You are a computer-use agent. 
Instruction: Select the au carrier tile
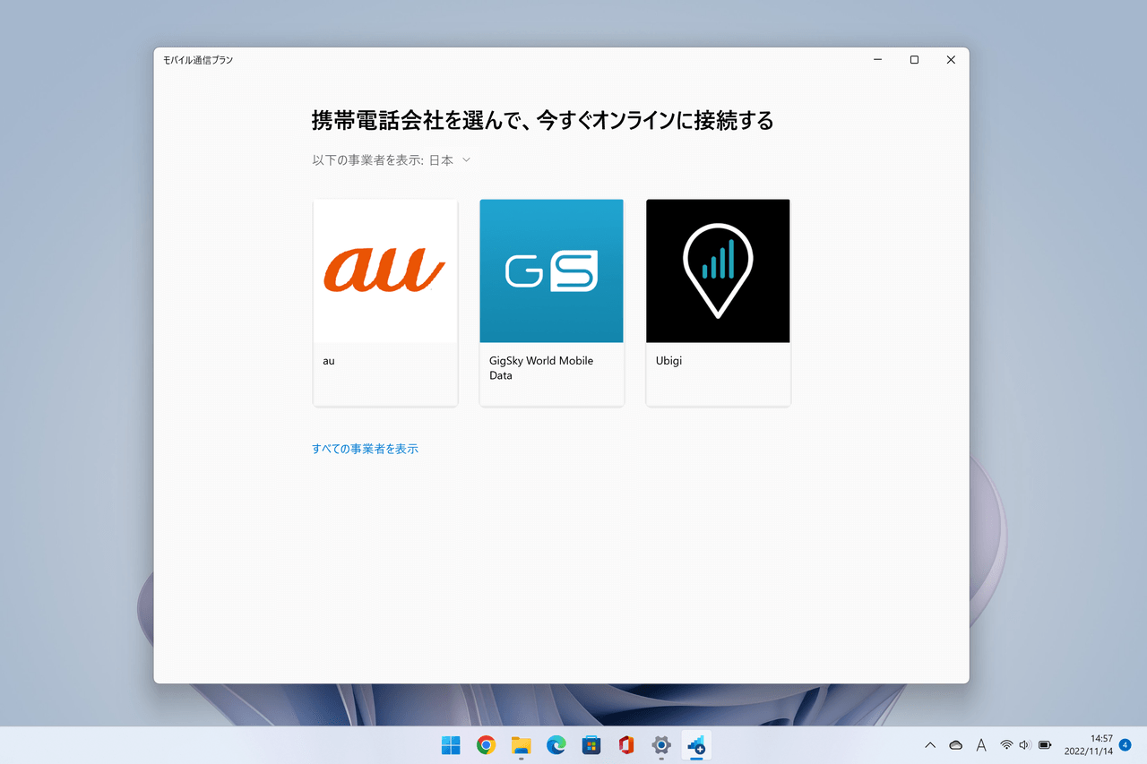[x=385, y=302]
